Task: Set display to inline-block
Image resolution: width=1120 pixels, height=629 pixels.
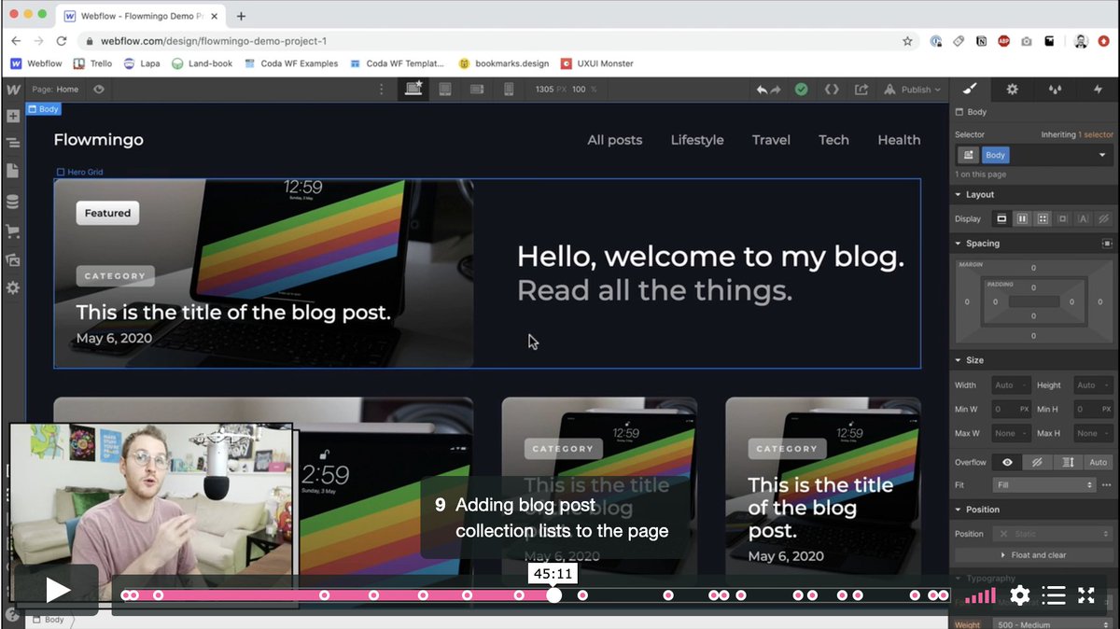Action: [1063, 218]
